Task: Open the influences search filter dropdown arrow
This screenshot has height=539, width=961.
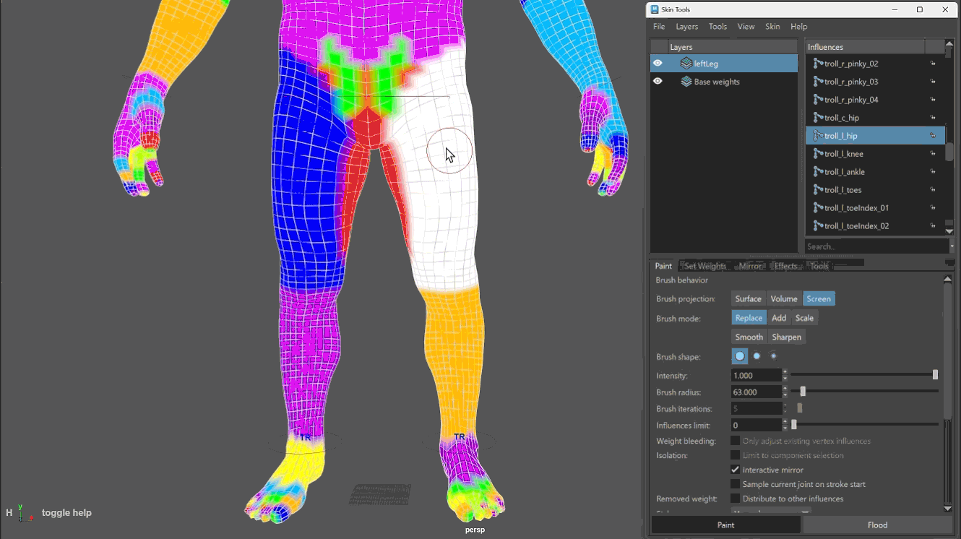Action: (x=952, y=246)
